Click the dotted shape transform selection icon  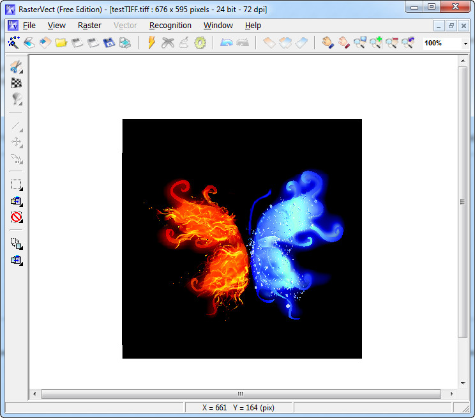(17, 244)
